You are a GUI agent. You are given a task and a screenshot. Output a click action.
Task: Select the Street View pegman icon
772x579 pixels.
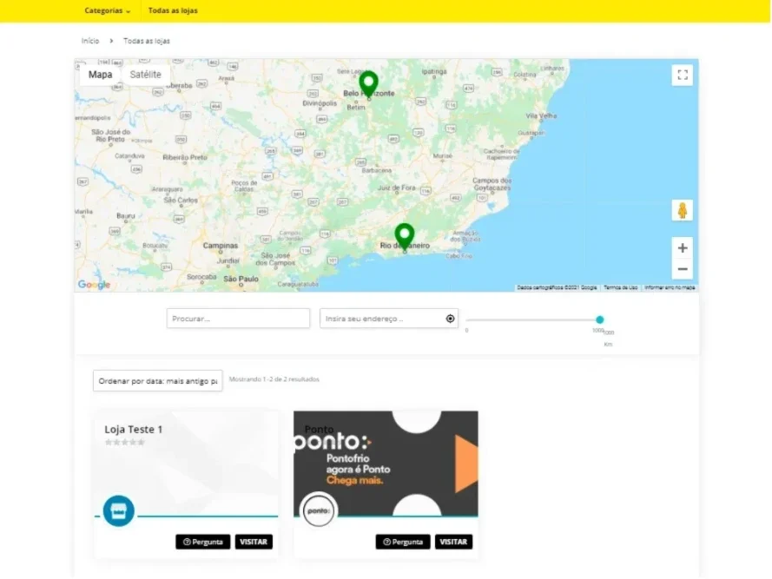point(683,210)
